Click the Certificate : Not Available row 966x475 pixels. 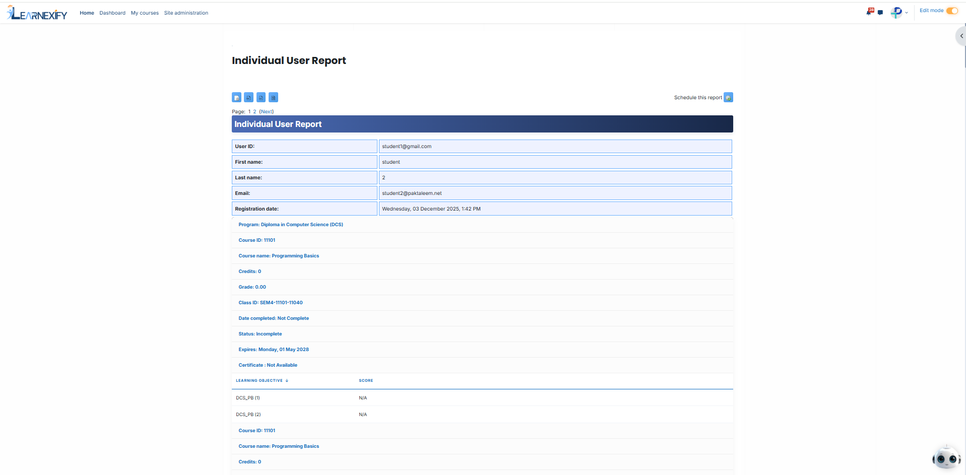click(482, 365)
